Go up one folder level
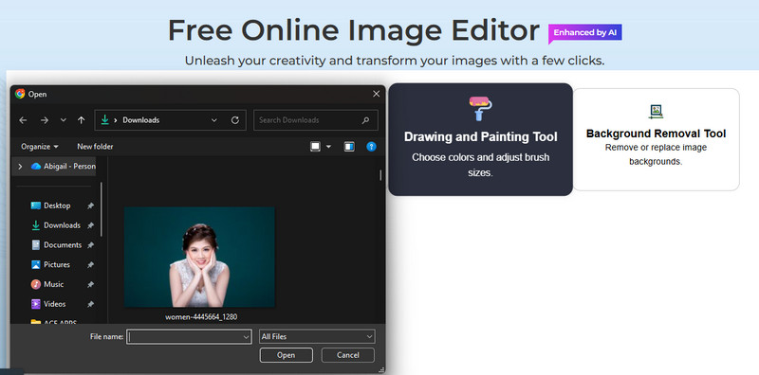This screenshot has width=759, height=375. point(82,120)
